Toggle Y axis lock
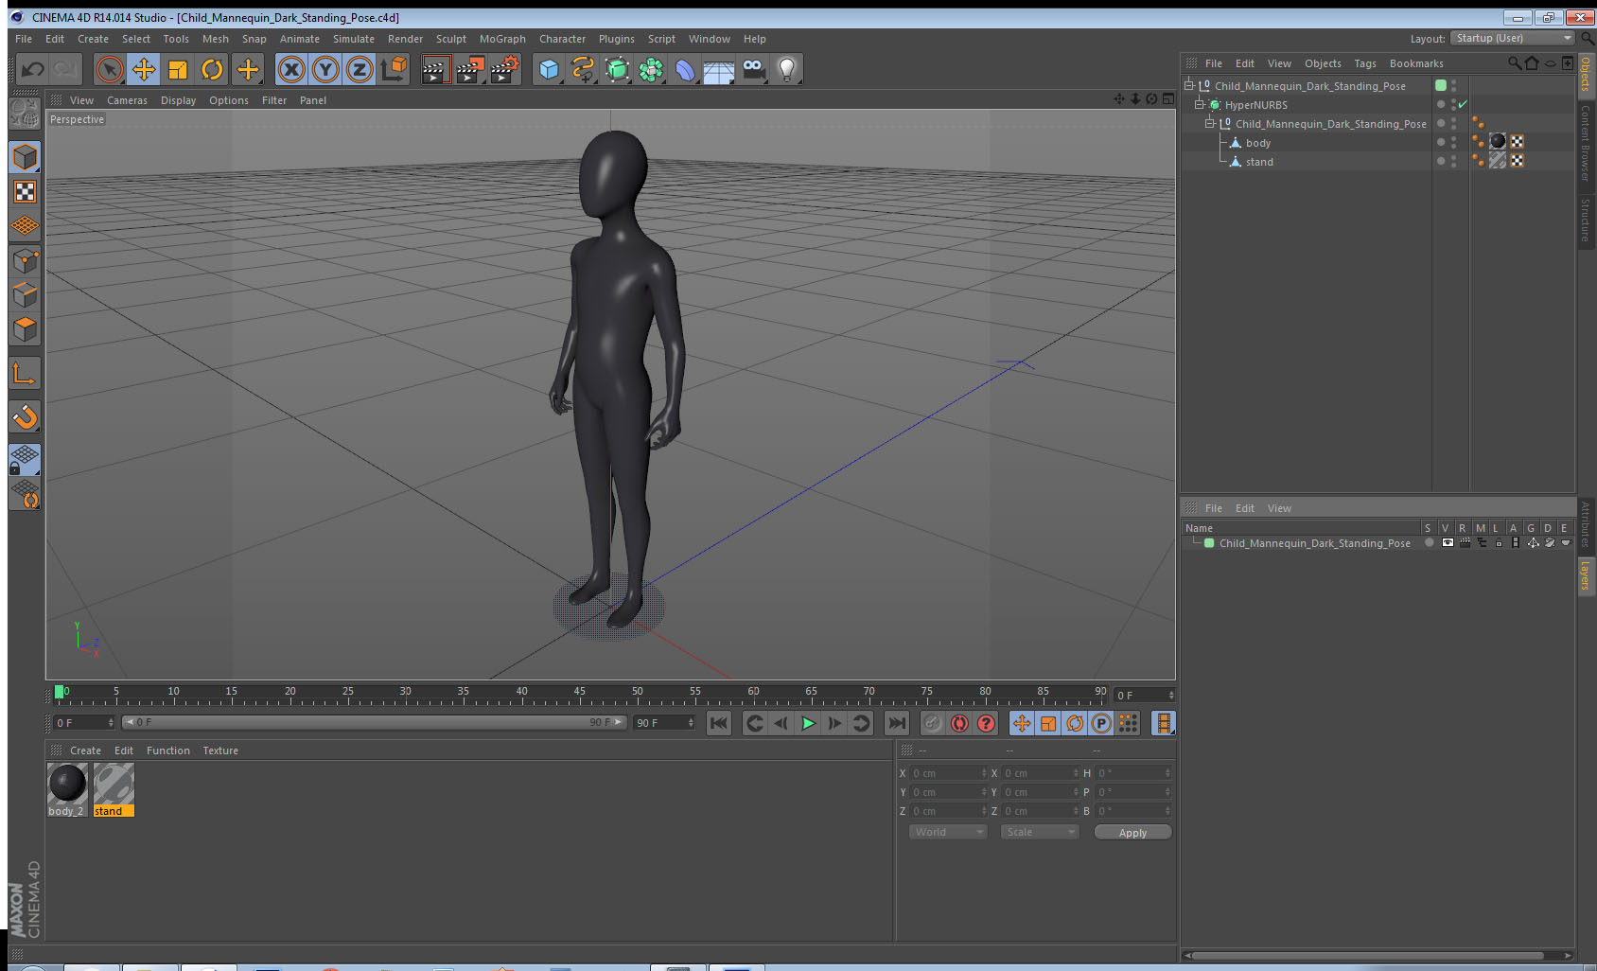The image size is (1597, 971). pyautogui.click(x=325, y=69)
